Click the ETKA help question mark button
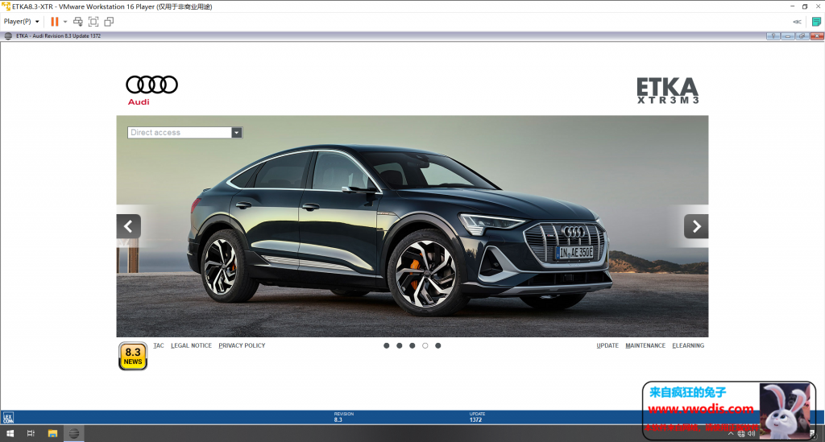The image size is (825, 442). coord(772,36)
